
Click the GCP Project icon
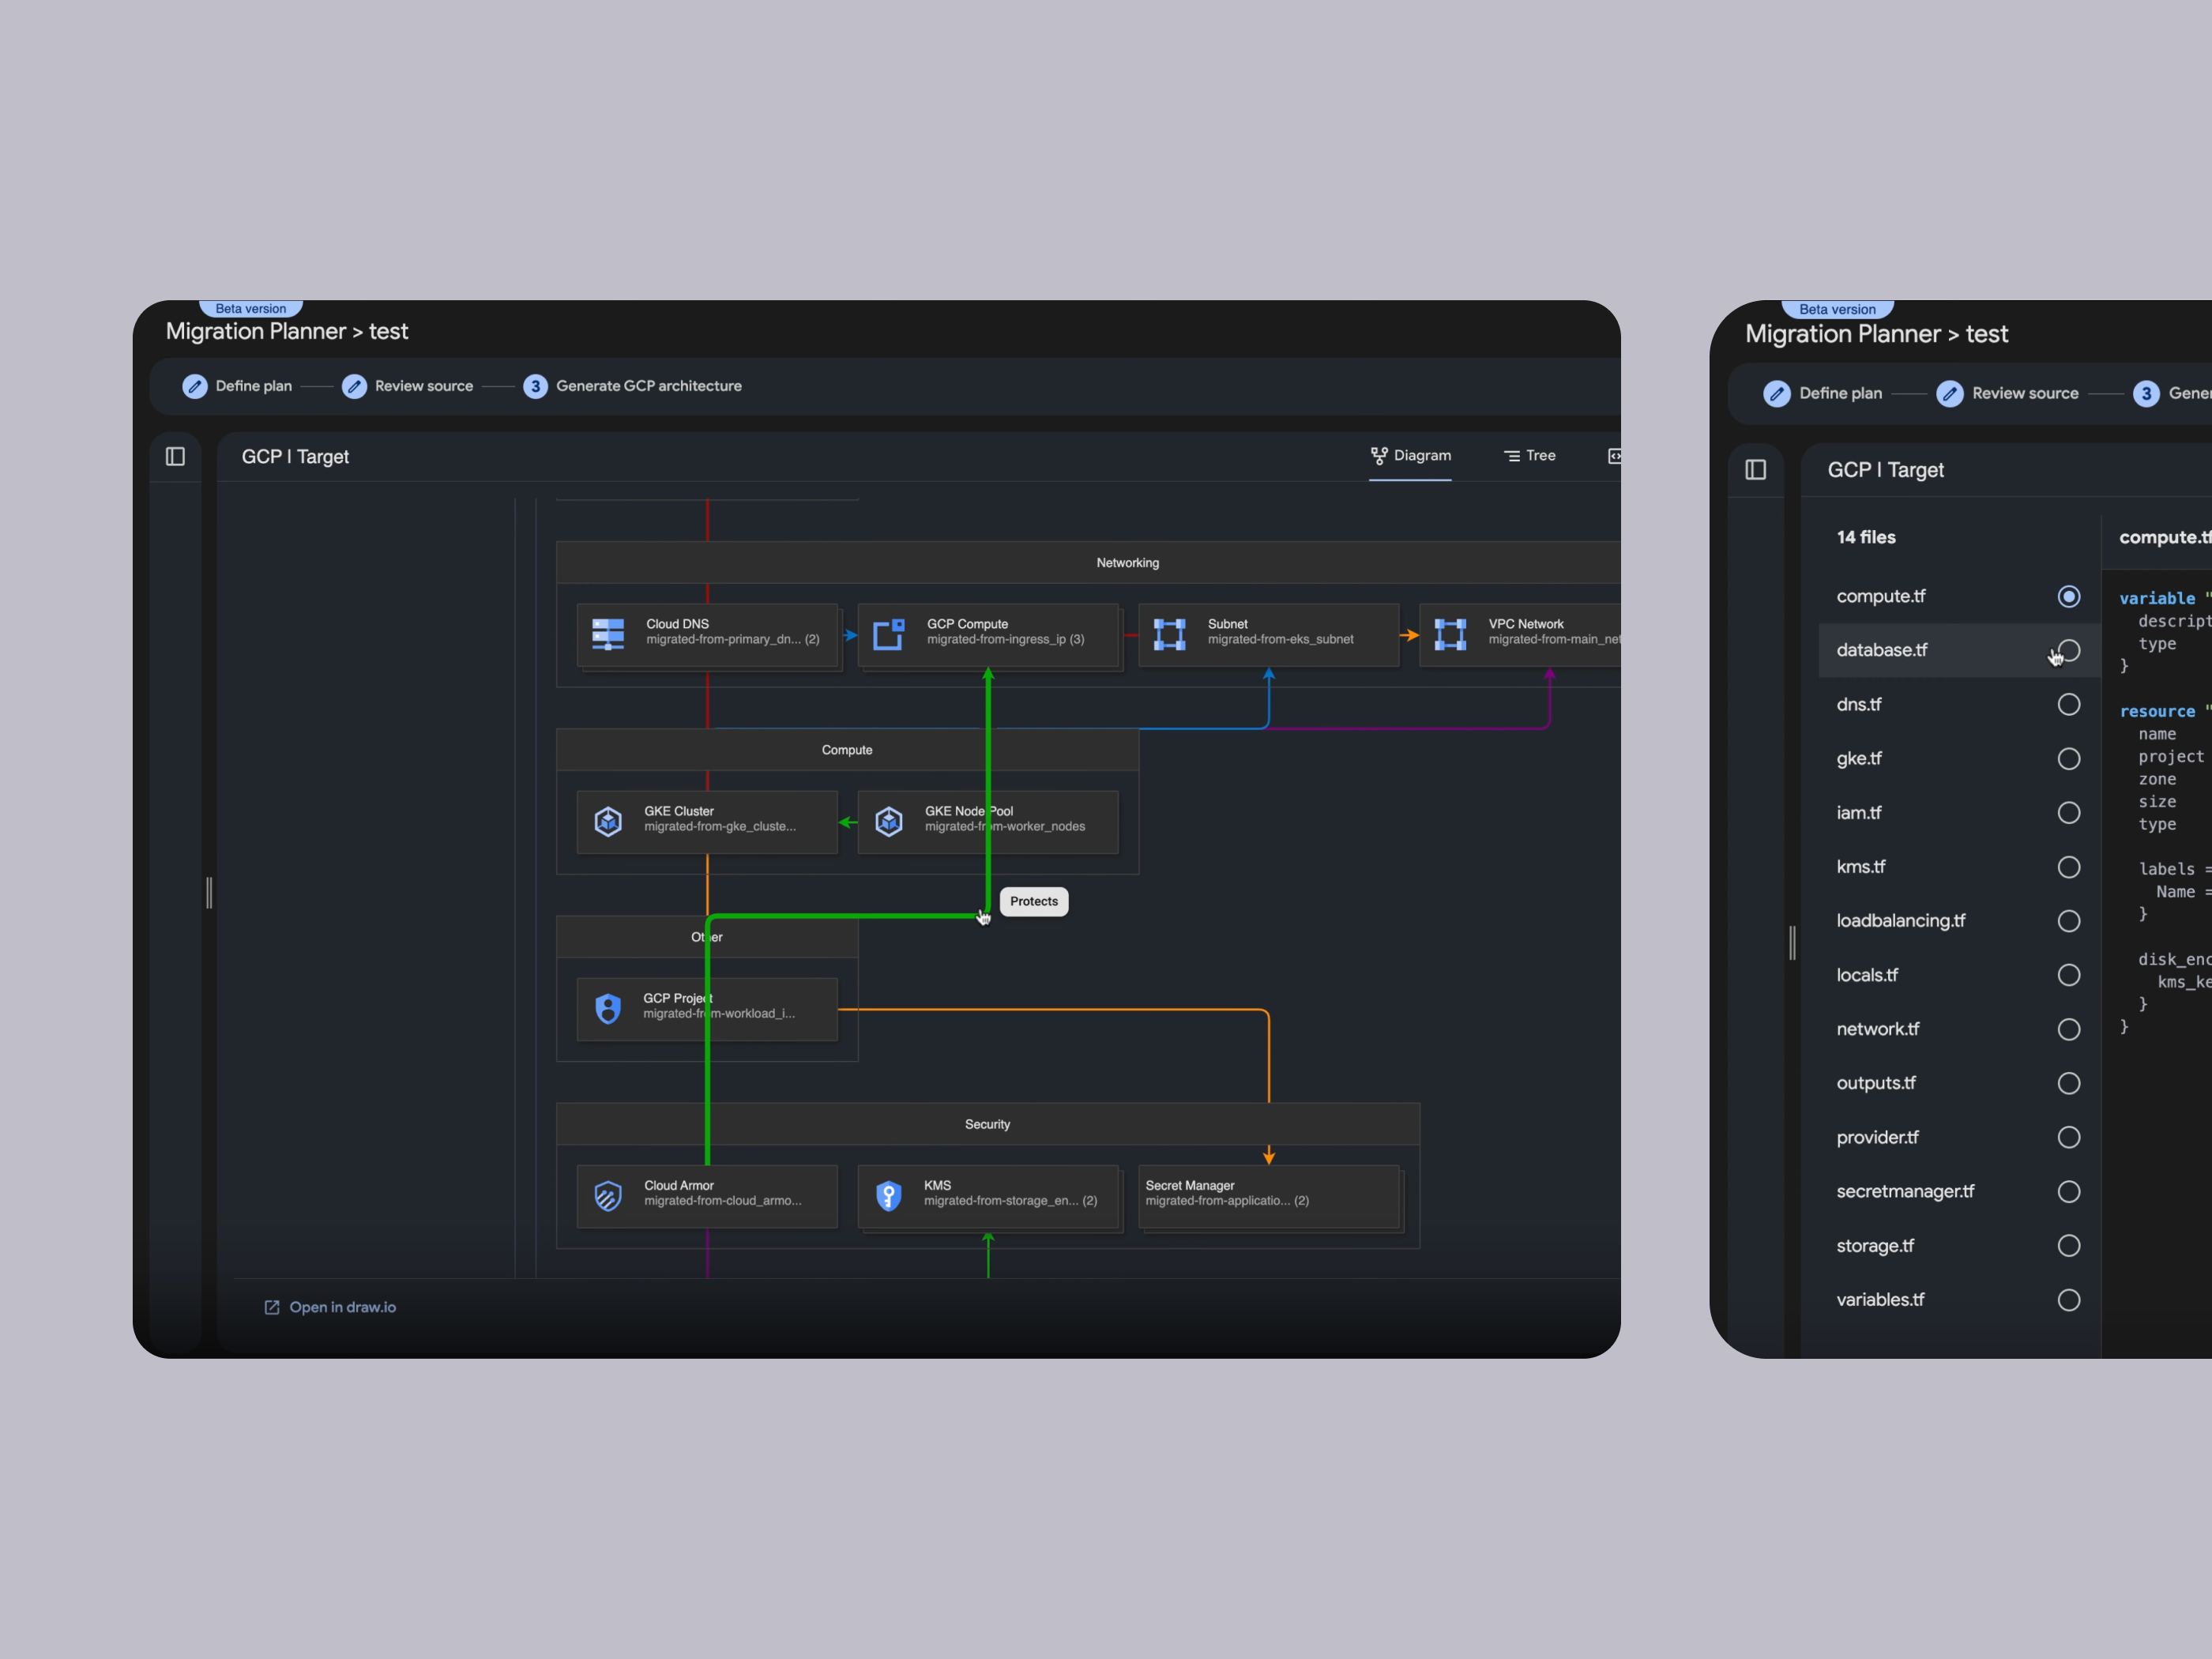pos(608,1008)
